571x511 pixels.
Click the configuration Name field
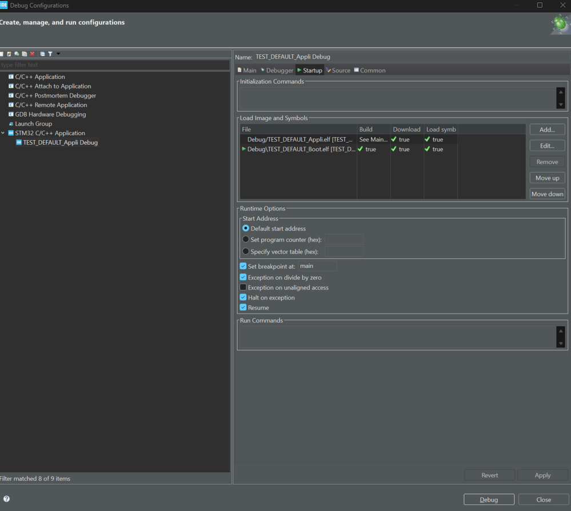click(x=412, y=57)
